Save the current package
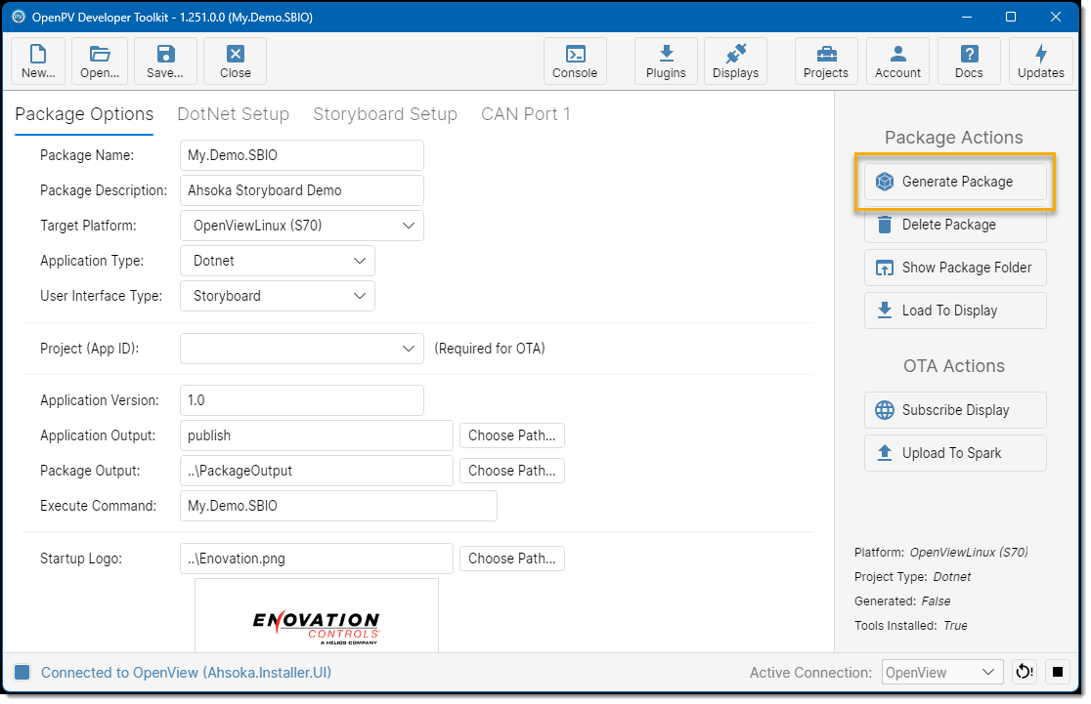This screenshot has height=704, width=1091. [165, 62]
